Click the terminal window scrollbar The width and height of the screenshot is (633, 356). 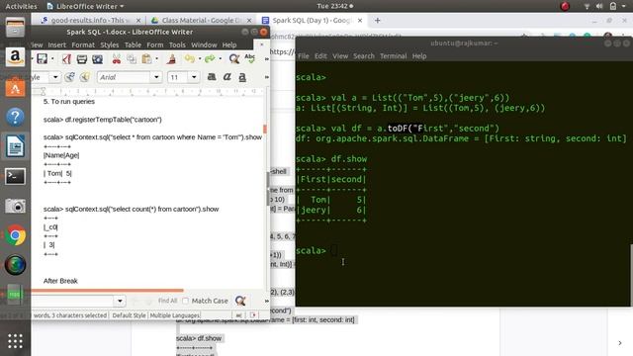pyautogui.click(x=631, y=275)
